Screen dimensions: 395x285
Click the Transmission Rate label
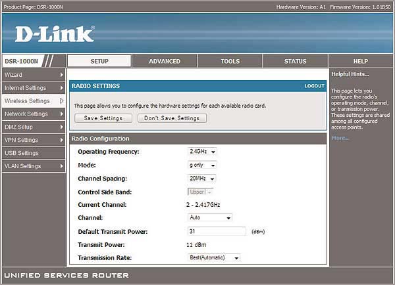click(x=105, y=258)
